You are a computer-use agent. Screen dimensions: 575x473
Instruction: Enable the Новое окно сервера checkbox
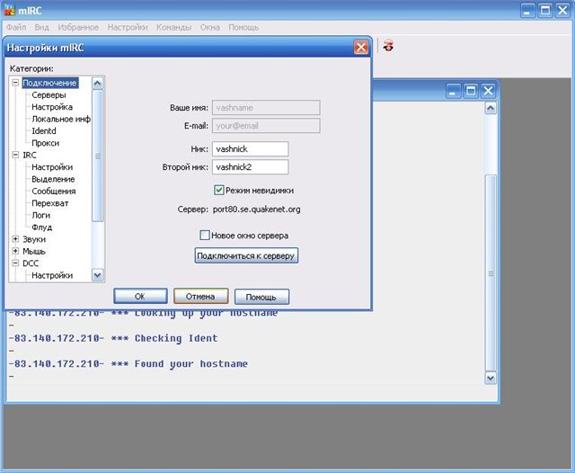[204, 236]
